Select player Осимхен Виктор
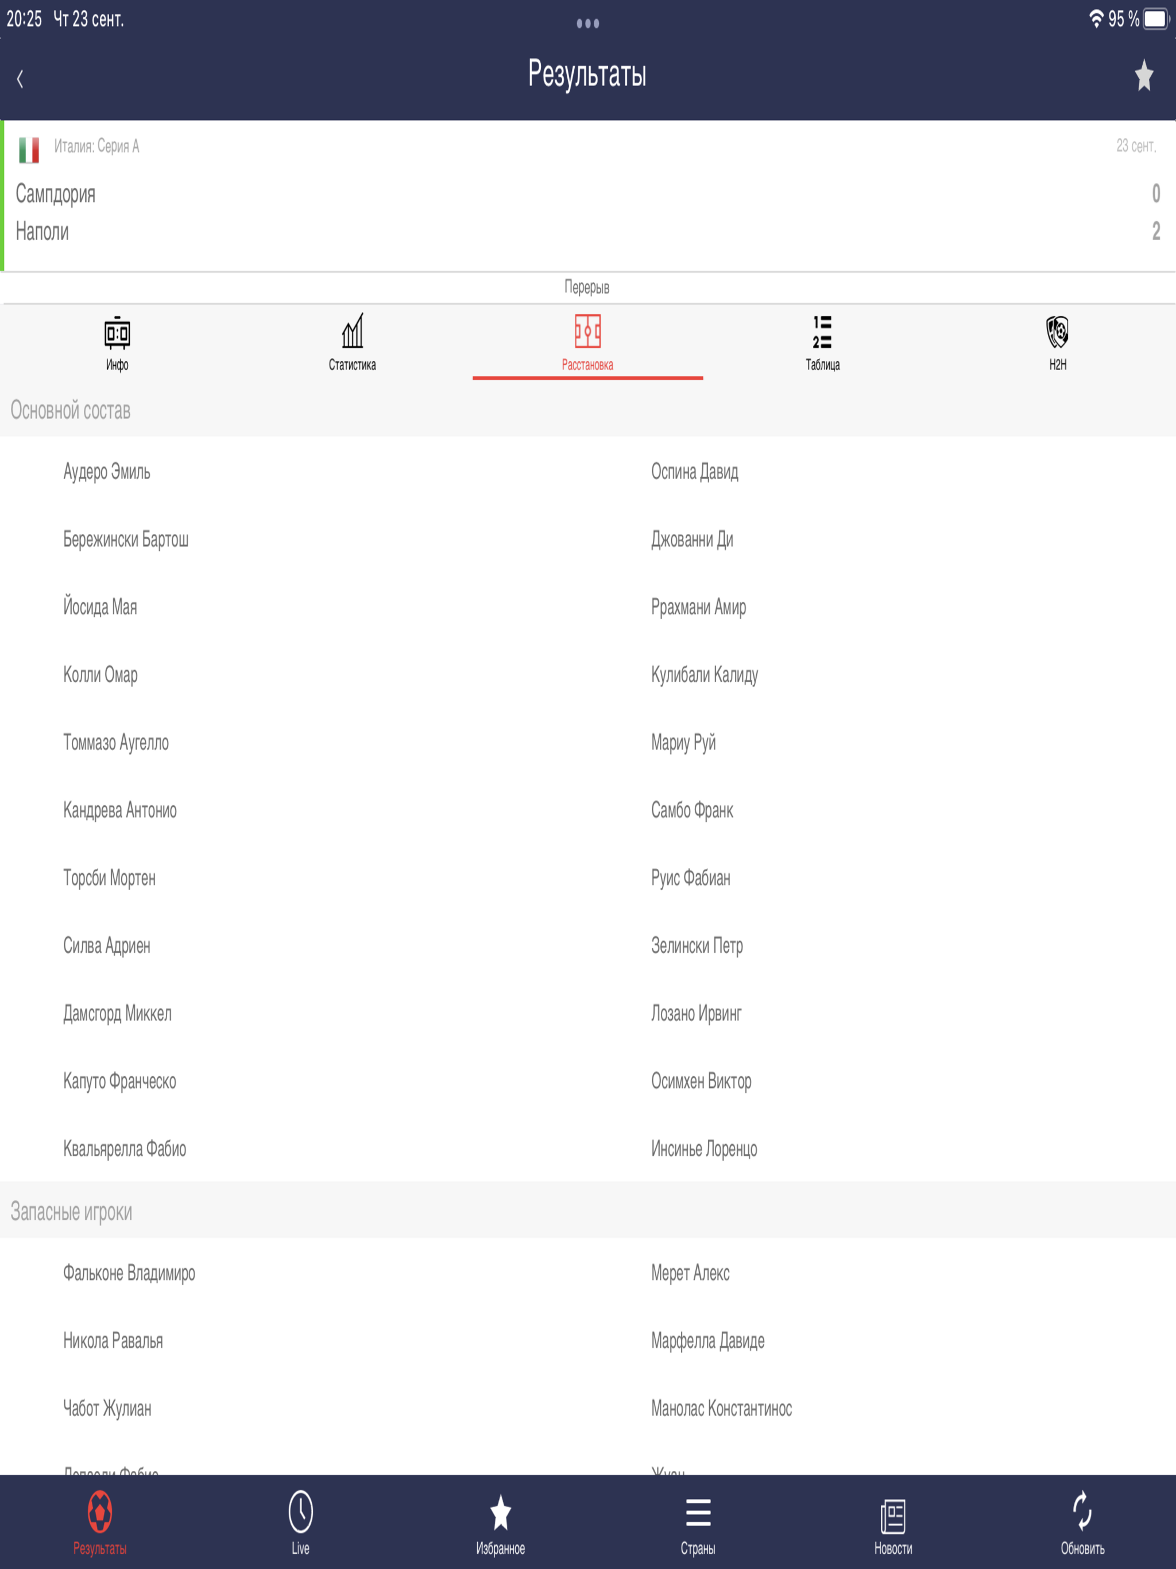Image resolution: width=1176 pixels, height=1569 pixels. [701, 1081]
